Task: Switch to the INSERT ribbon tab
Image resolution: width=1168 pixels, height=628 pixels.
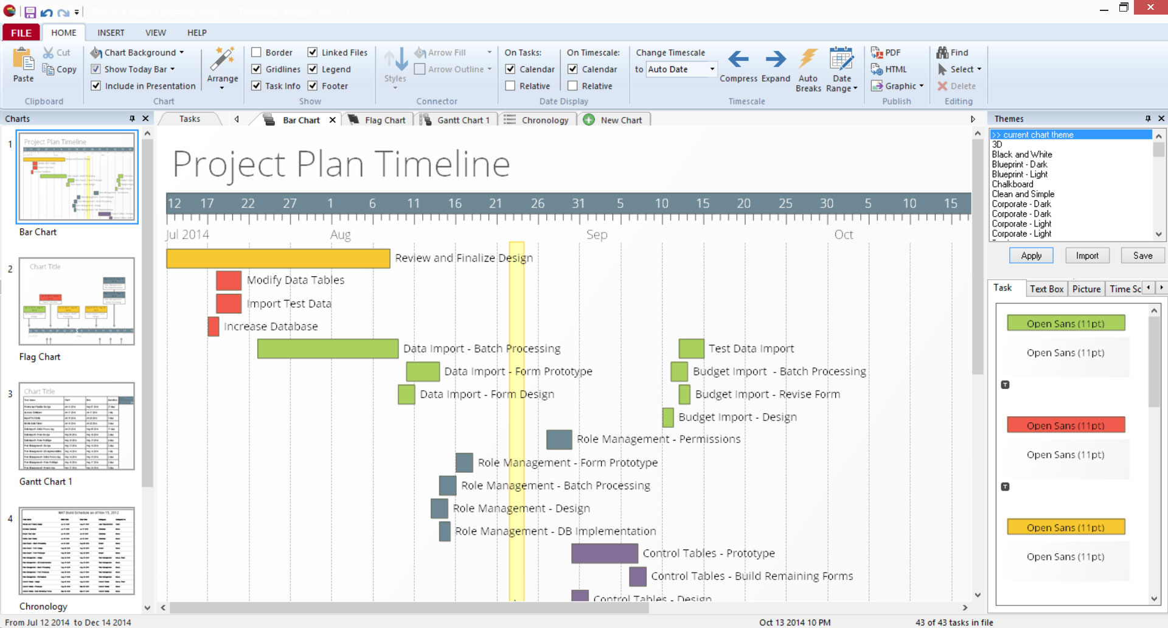Action: click(111, 32)
